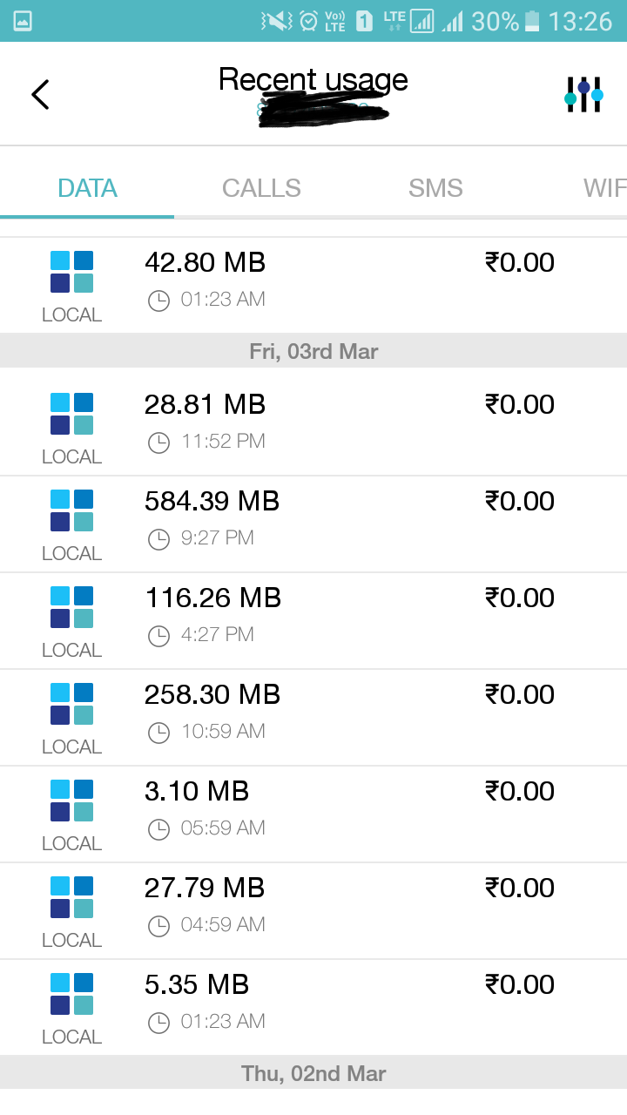Screen dimensions: 627x1115
Task: Tap the clock icon beside 10:59 AM
Action: [158, 733]
